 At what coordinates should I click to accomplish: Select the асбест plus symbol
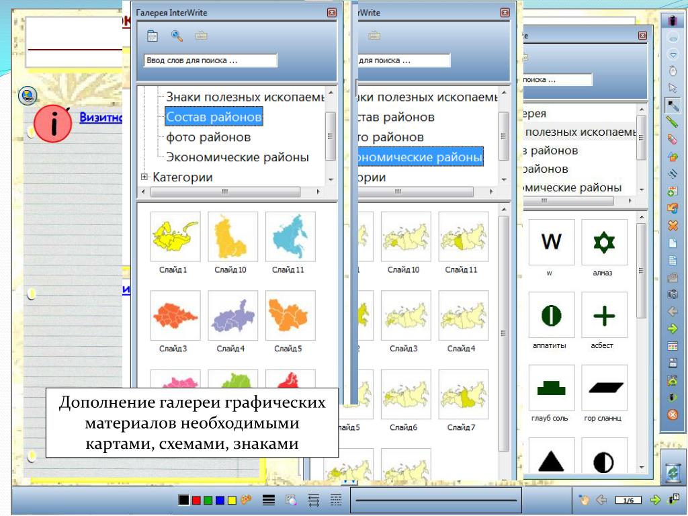coord(604,315)
